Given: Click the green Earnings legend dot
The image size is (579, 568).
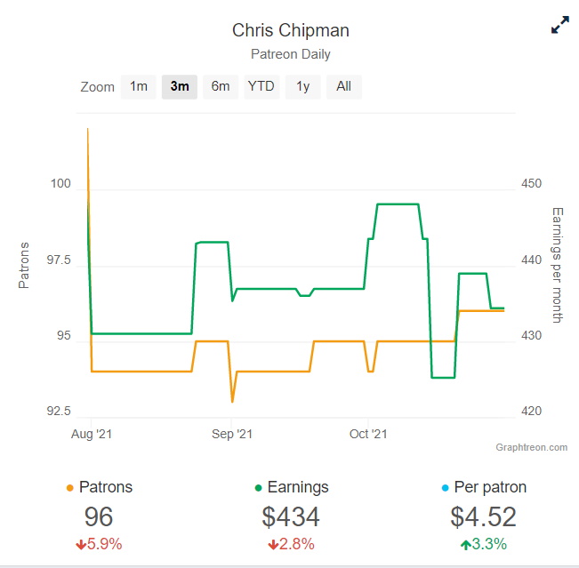Looking at the screenshot, I should pos(259,488).
